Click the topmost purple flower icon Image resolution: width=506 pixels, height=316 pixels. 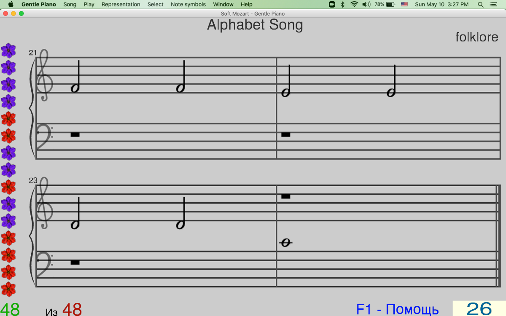[8, 51]
